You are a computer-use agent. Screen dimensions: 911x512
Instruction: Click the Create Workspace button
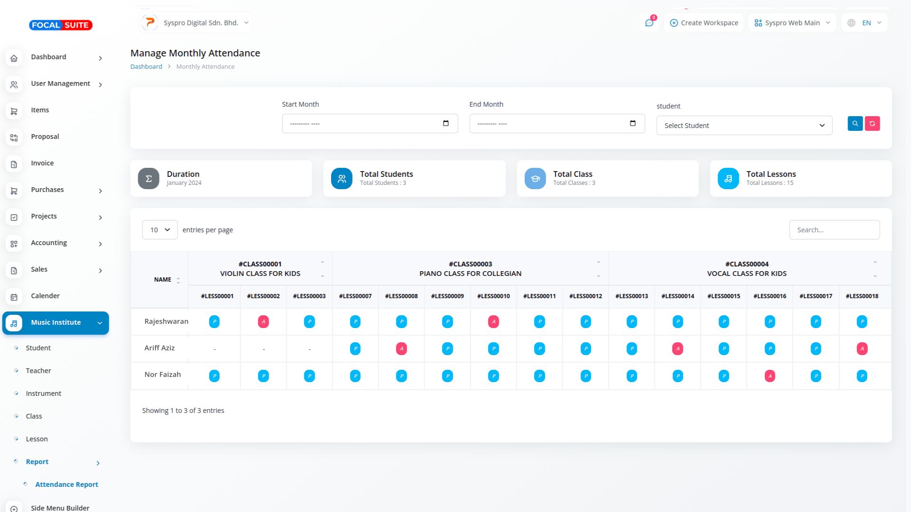[x=704, y=23]
